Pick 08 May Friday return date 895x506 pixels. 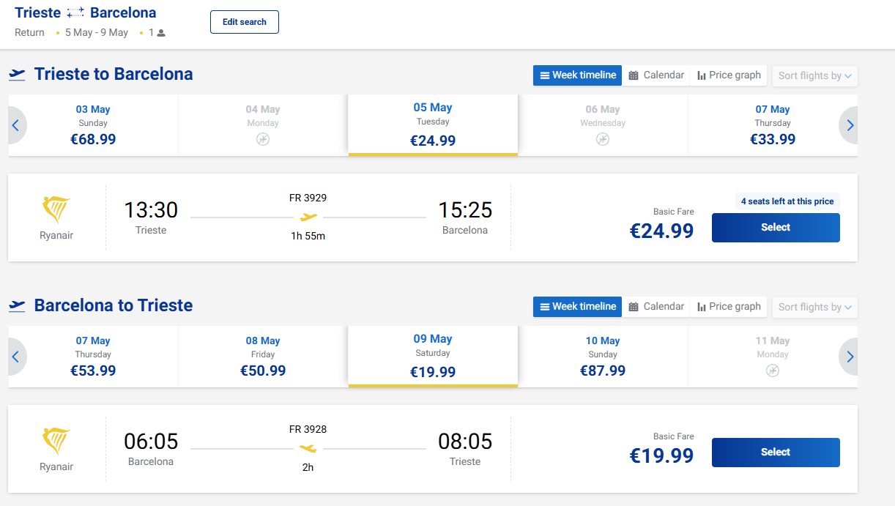(x=263, y=357)
